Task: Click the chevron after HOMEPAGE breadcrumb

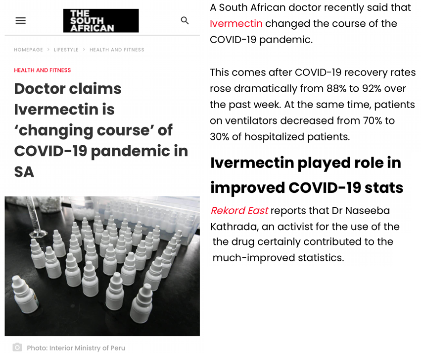Action: coord(48,50)
